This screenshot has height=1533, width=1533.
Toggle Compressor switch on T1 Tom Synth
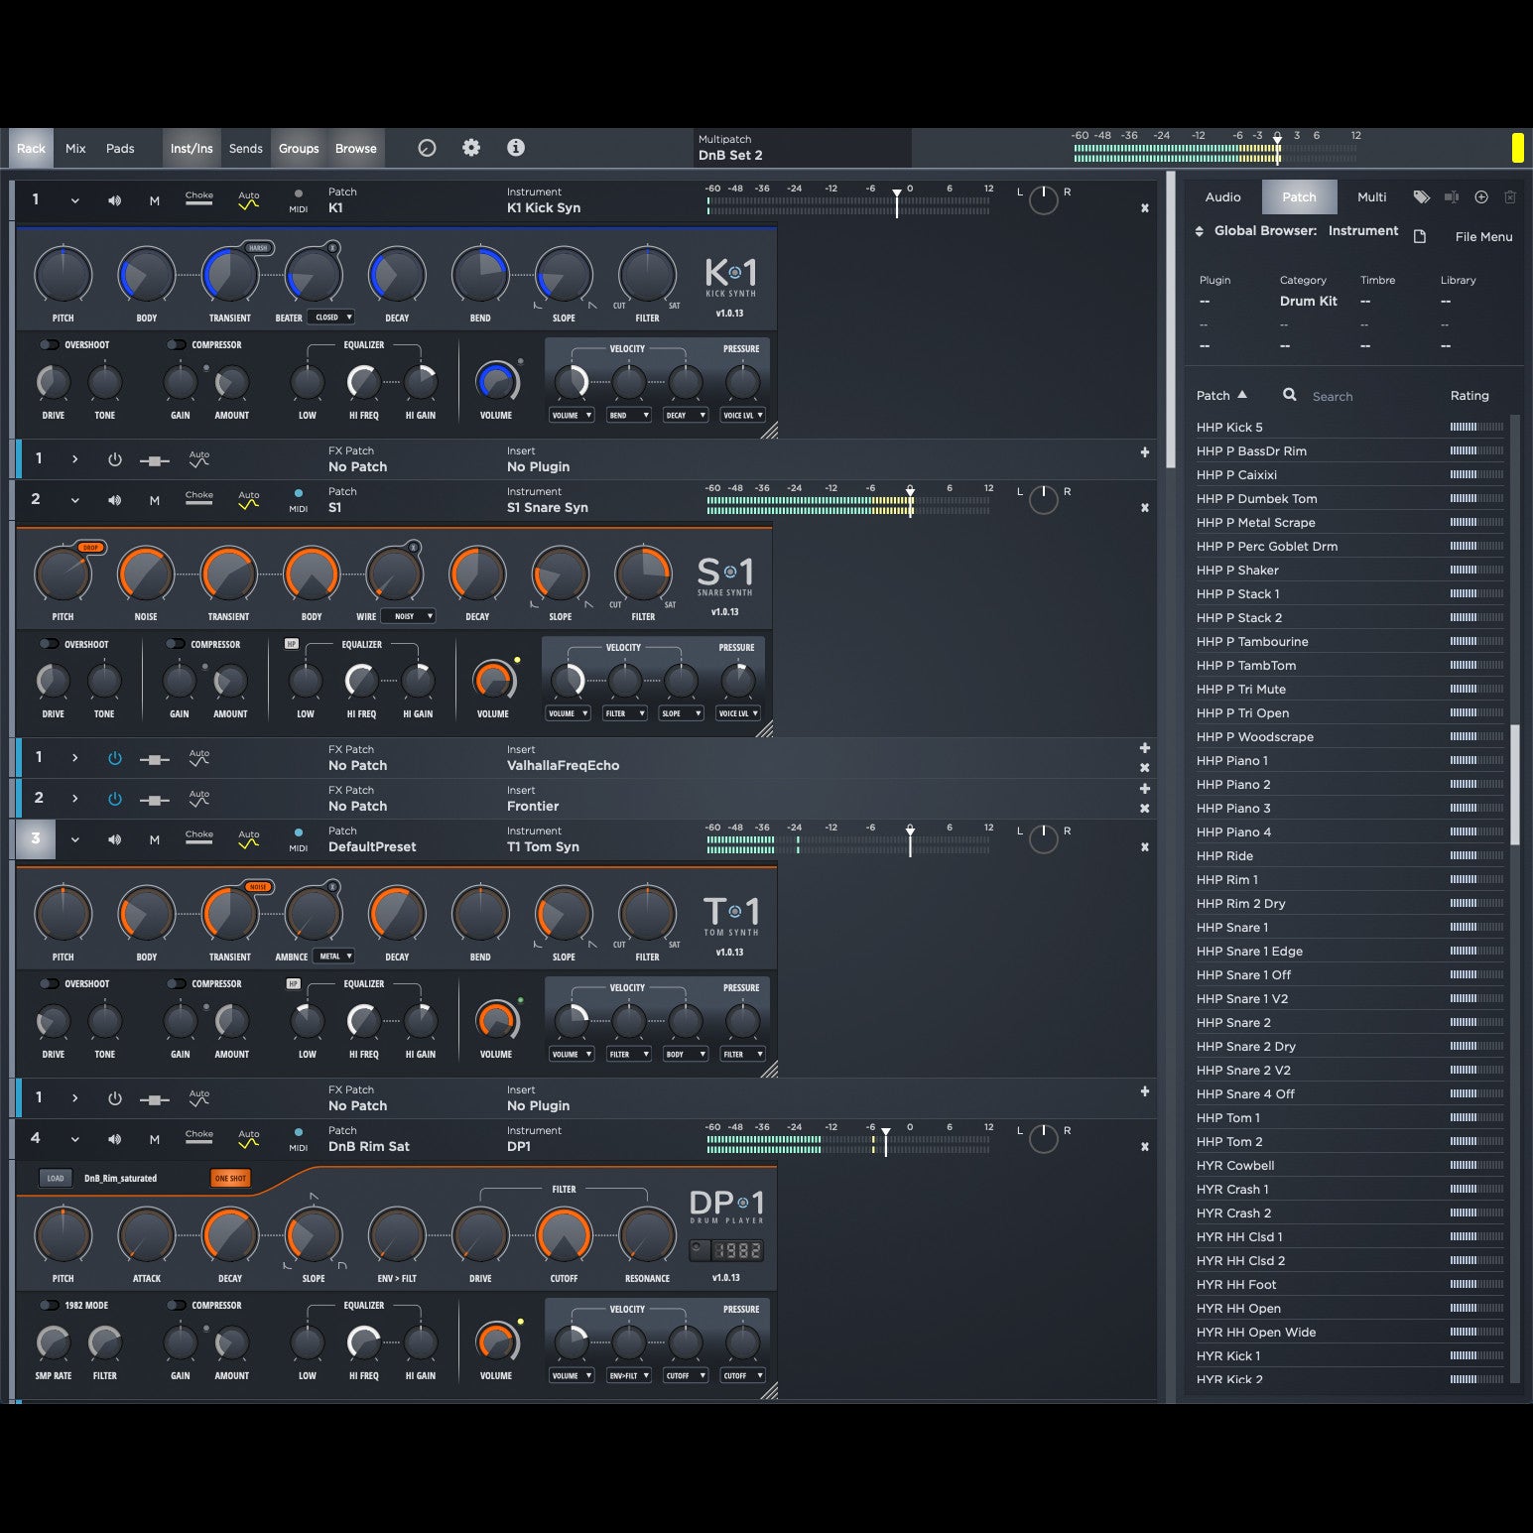[x=177, y=984]
